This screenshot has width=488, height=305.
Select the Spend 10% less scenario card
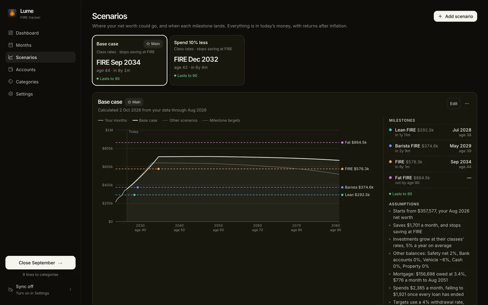pos(207,60)
